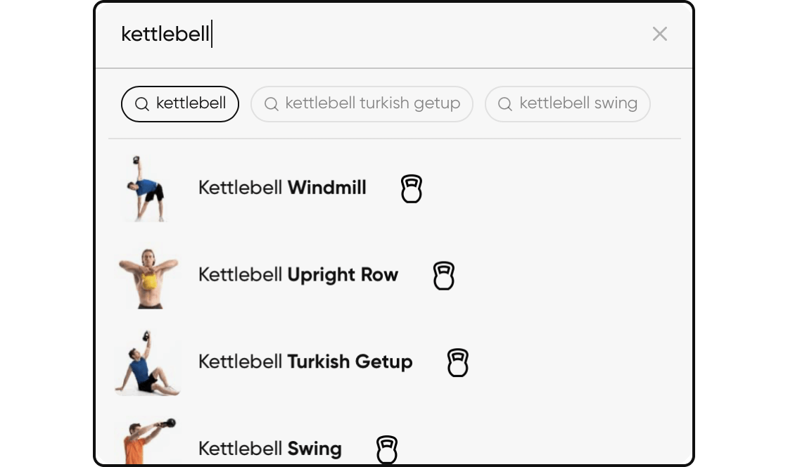Click the kettlebell icon beside Kettlebell Swing

[x=387, y=449]
